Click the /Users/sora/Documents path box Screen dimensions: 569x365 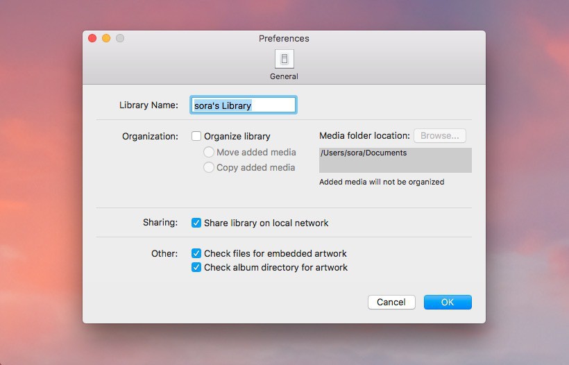(x=395, y=160)
